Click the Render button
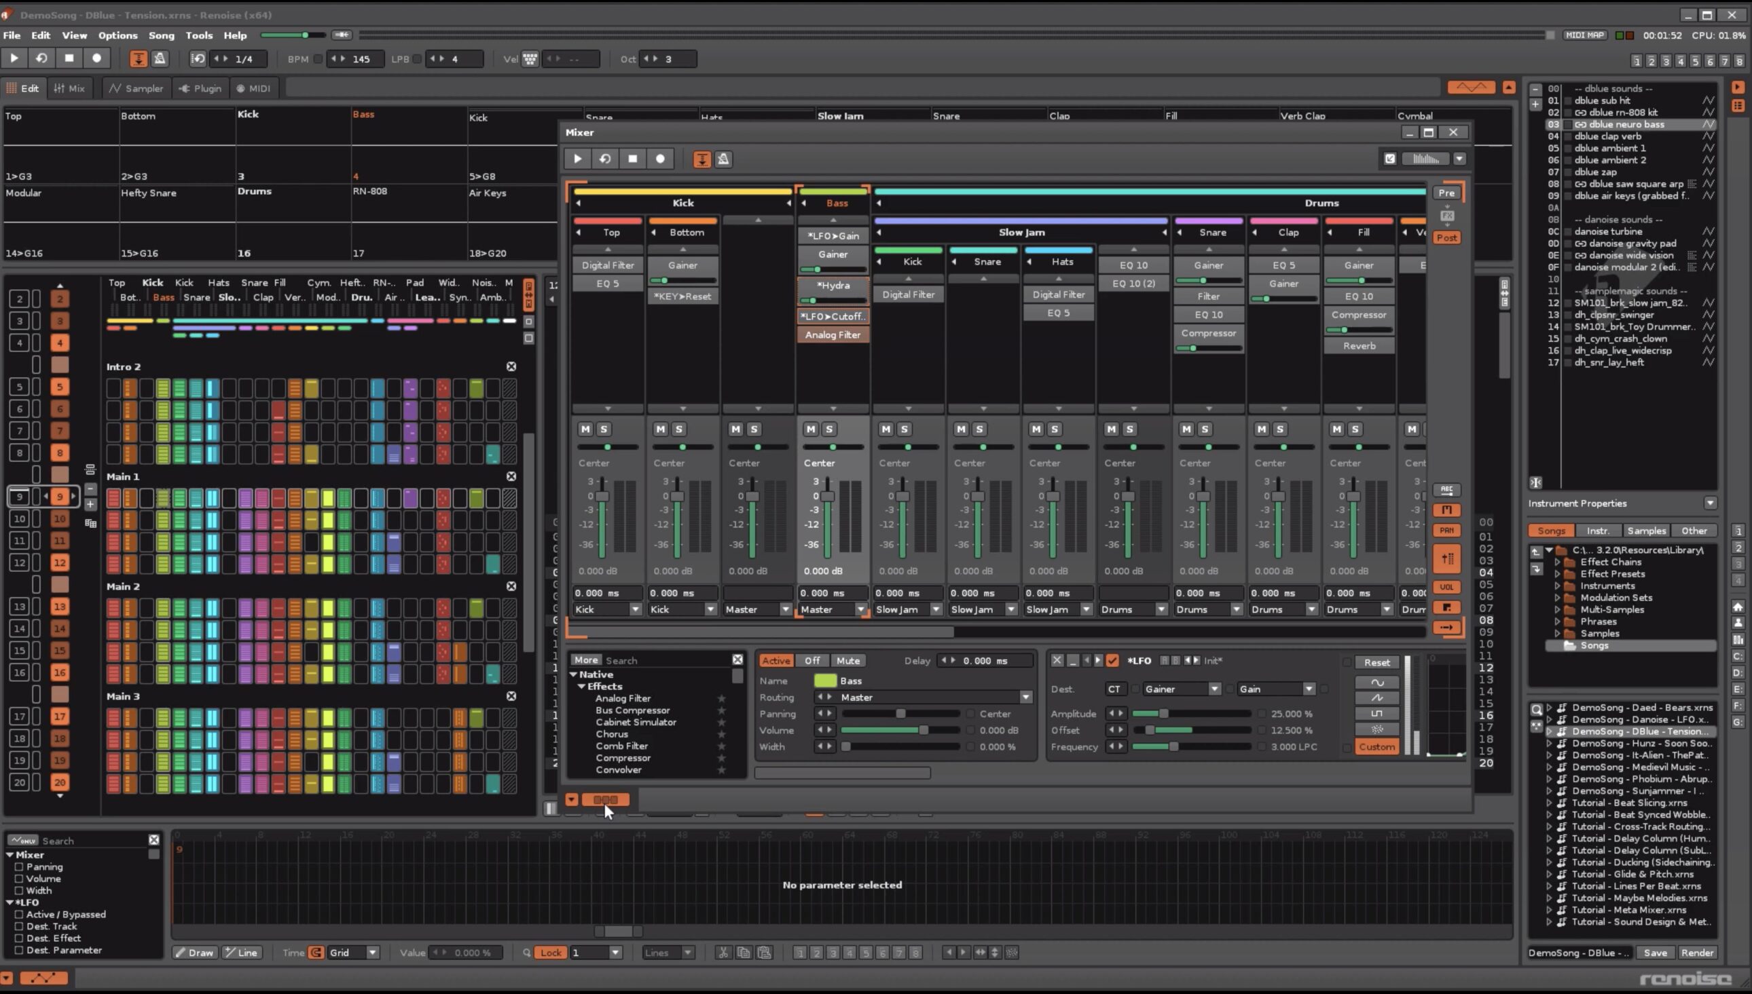The image size is (1752, 994). [x=1699, y=953]
